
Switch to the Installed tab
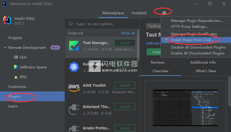[139, 13]
